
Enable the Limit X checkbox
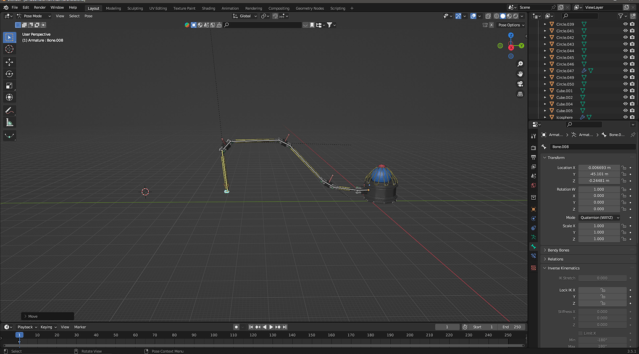(x=581, y=333)
